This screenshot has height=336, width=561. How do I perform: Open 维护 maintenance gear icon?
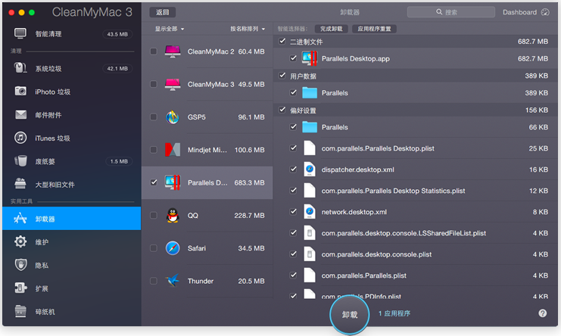click(x=20, y=241)
